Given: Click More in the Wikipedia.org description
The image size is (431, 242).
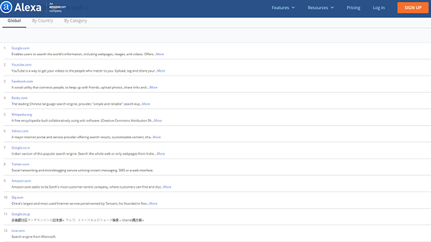Looking at the screenshot, I should pos(158,121).
